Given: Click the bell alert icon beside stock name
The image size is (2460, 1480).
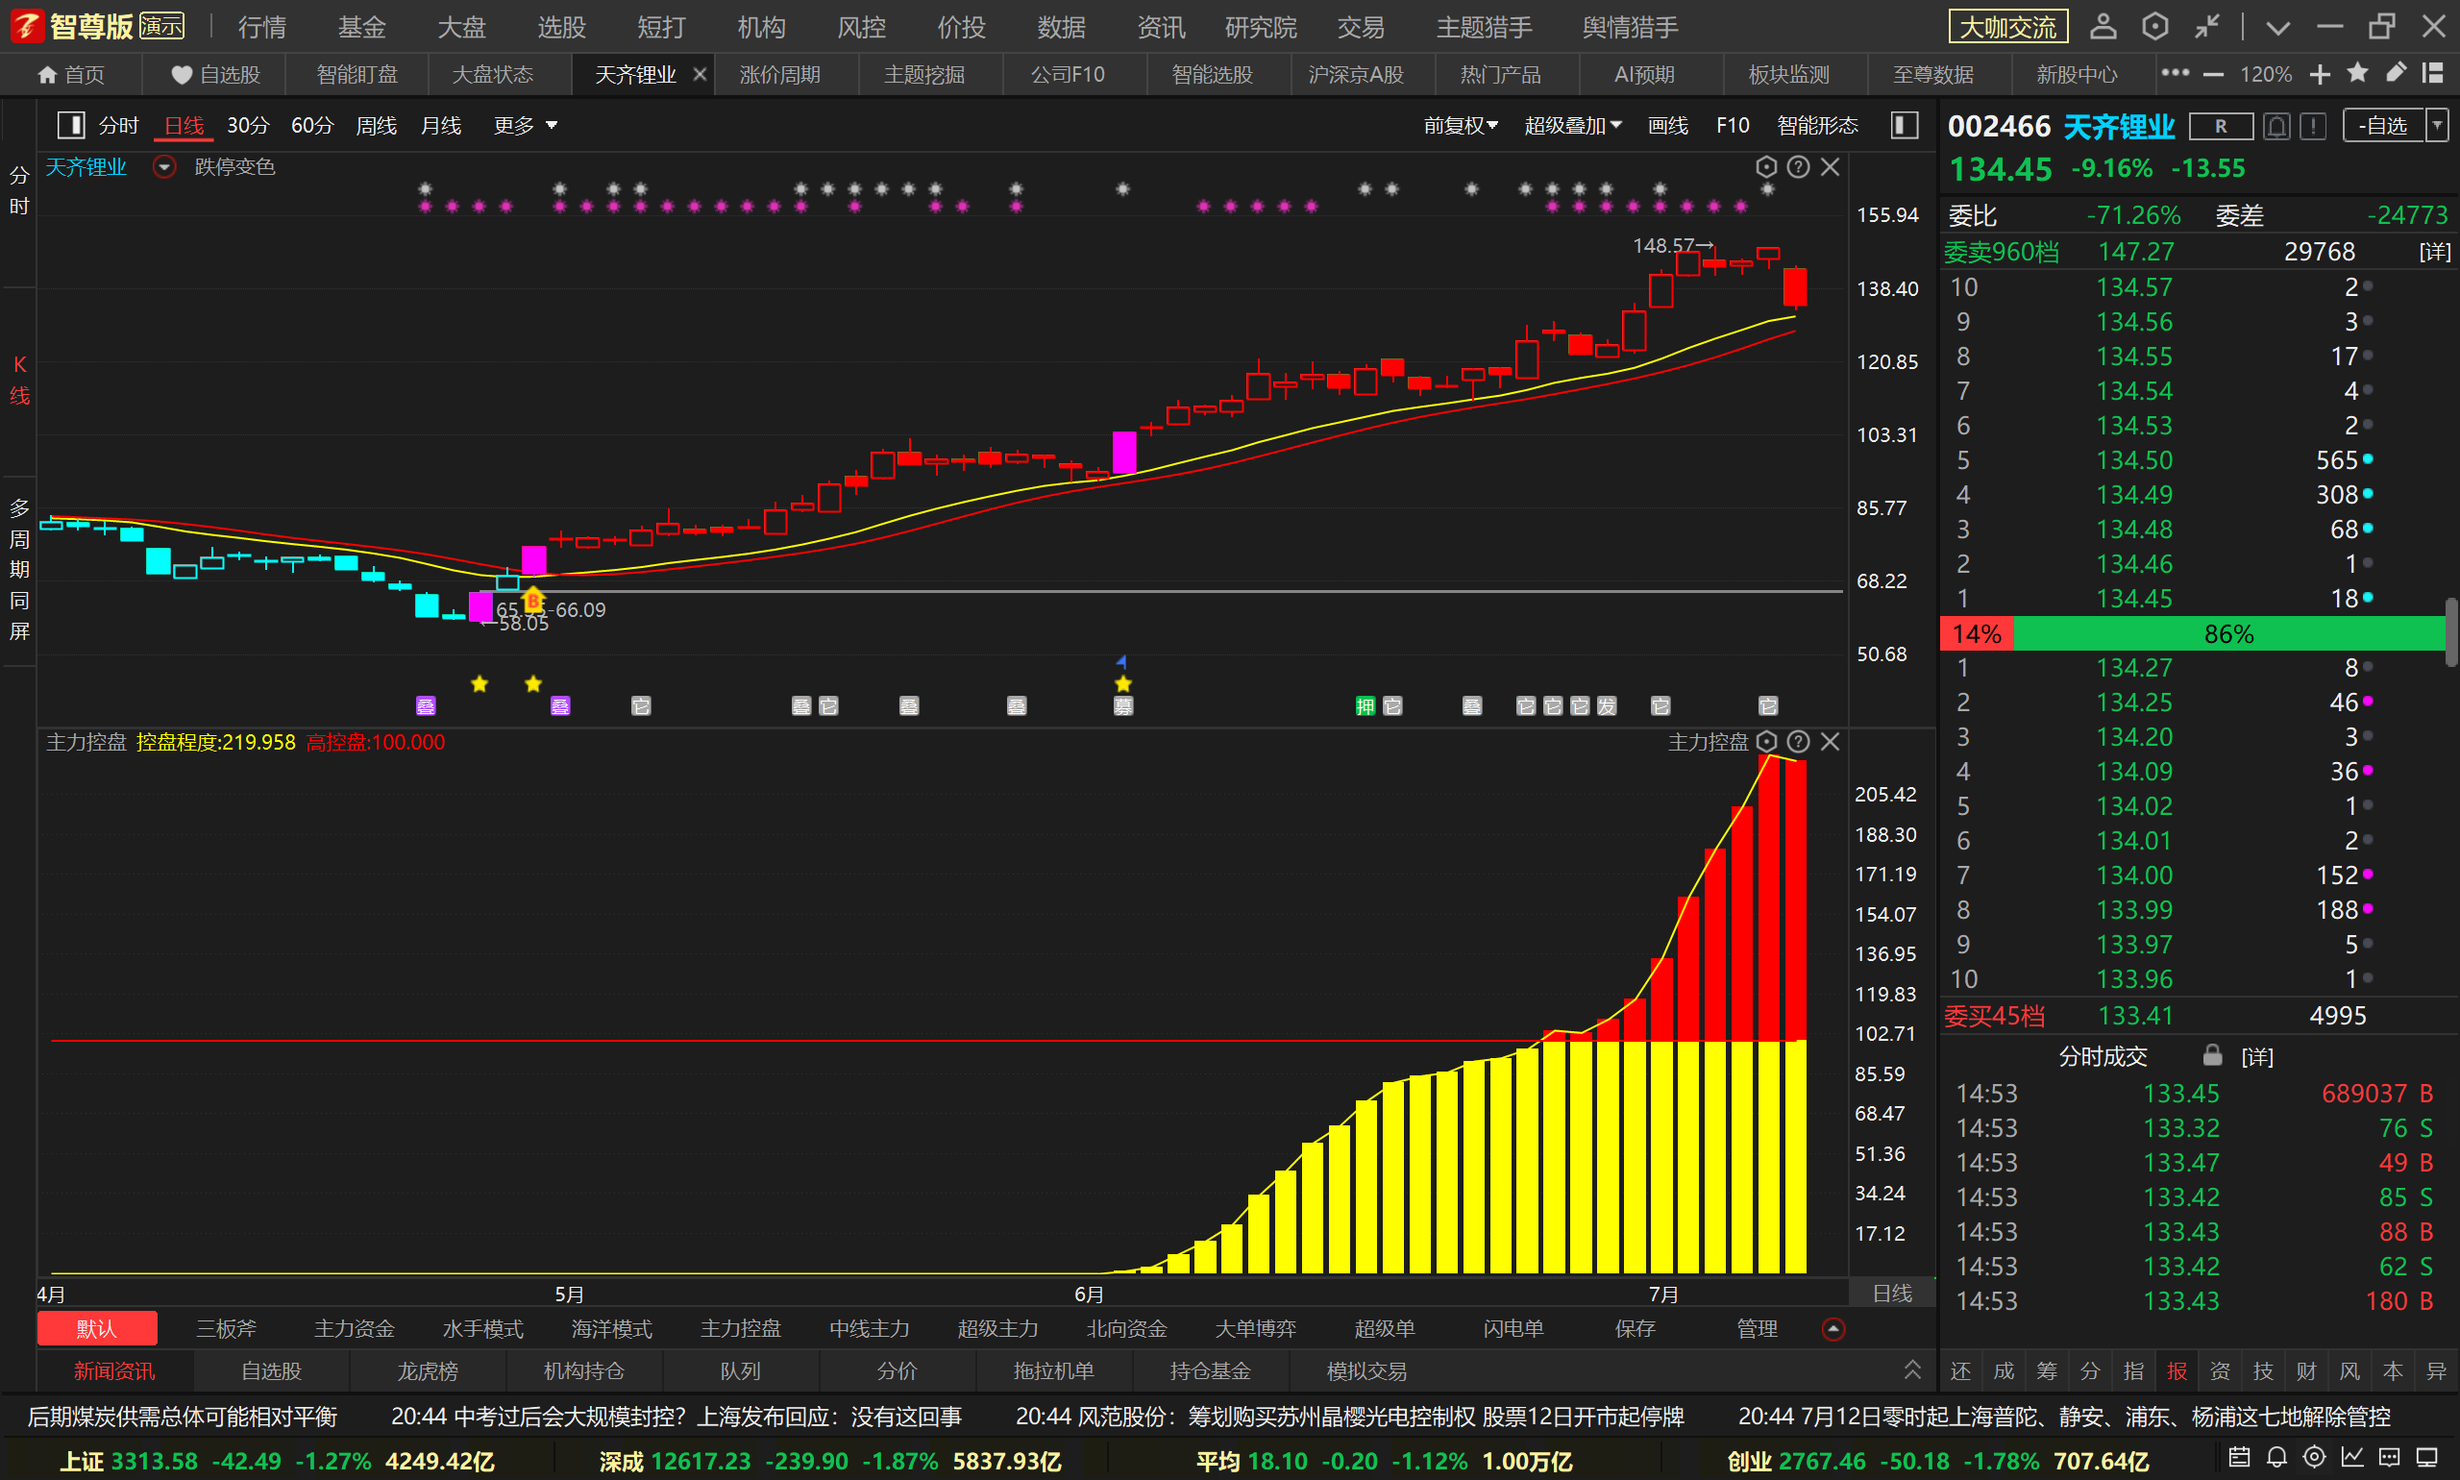Looking at the screenshot, I should point(2276,126).
